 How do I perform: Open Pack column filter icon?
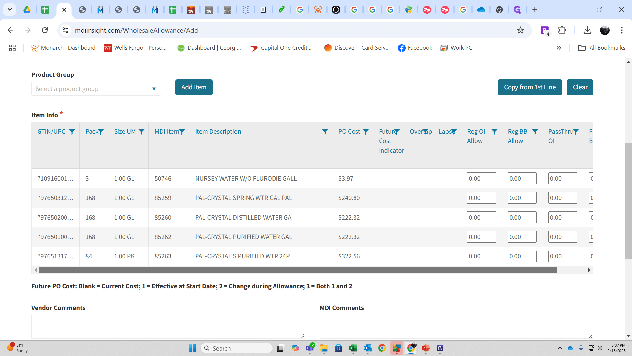coord(101,132)
